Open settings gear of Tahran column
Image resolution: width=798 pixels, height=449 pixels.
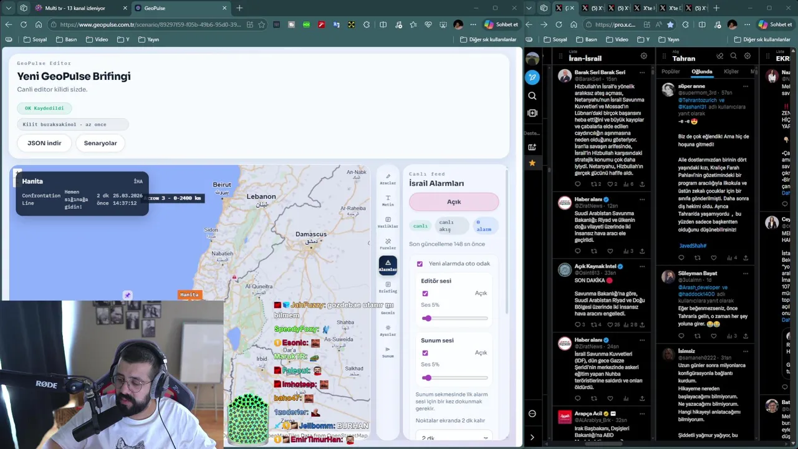(748, 56)
